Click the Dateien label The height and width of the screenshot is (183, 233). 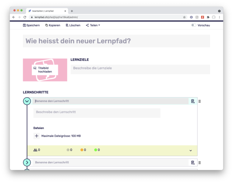(39, 128)
